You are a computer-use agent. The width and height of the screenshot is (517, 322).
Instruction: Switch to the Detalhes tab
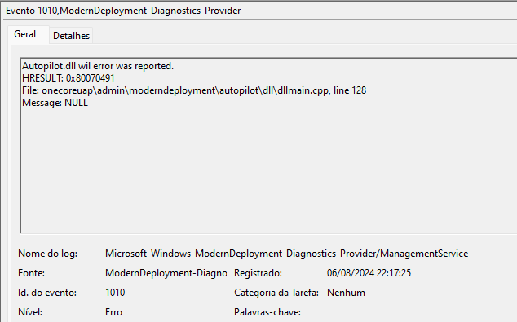tap(71, 36)
